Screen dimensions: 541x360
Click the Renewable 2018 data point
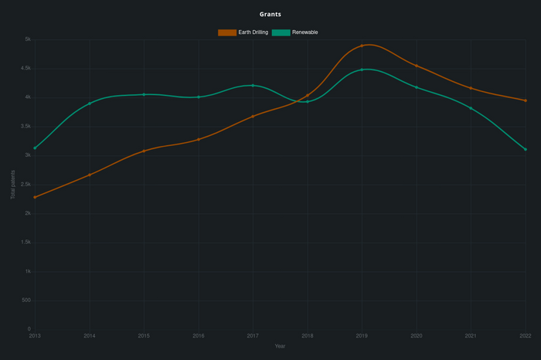308,102
